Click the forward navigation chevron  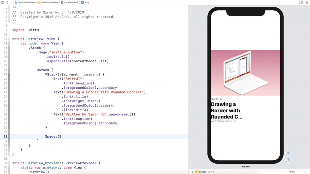point(11,2)
